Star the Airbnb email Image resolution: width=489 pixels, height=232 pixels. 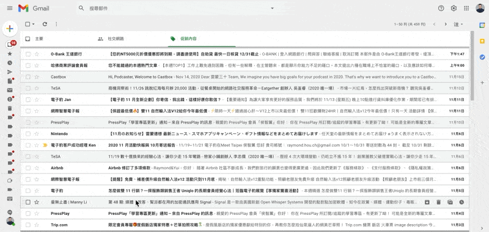tap(37, 168)
